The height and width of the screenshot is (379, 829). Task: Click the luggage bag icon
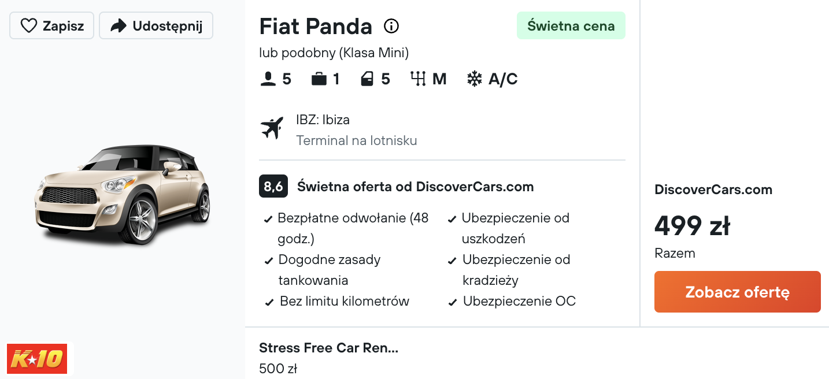pyautogui.click(x=319, y=79)
